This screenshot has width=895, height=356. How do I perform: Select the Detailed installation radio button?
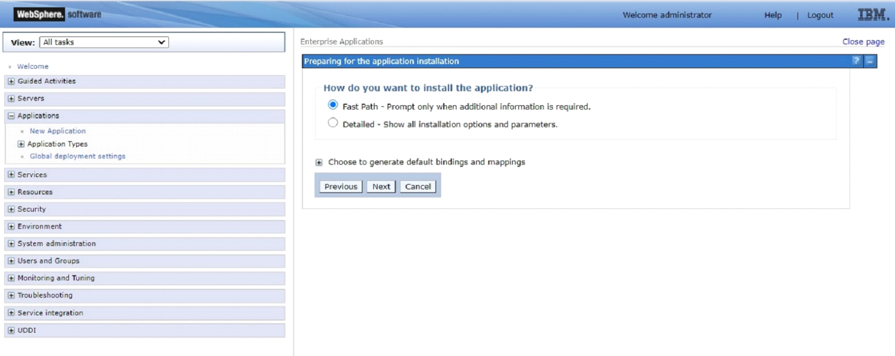333,123
